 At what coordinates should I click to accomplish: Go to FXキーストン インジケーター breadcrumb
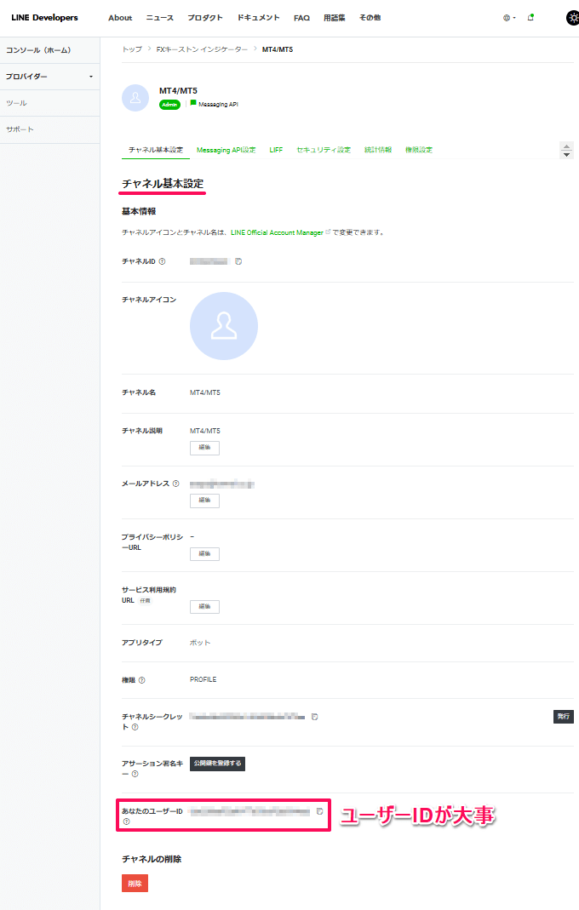(x=202, y=49)
